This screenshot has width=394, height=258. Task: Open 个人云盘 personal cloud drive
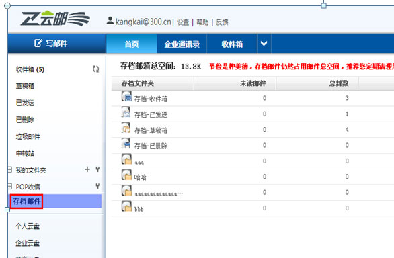click(28, 226)
